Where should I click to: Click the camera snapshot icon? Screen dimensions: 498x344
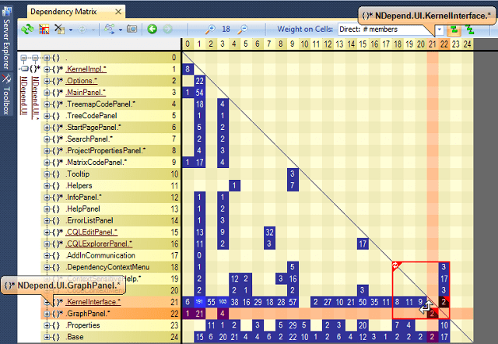pos(132,30)
